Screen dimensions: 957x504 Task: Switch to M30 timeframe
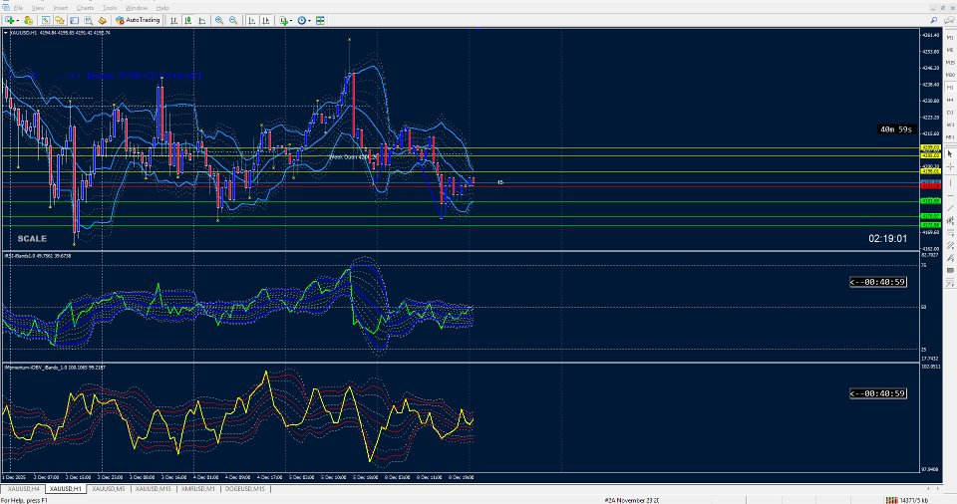pos(950,75)
